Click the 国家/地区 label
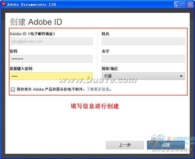Viewport: 195px width, 159px height. pos(110,69)
